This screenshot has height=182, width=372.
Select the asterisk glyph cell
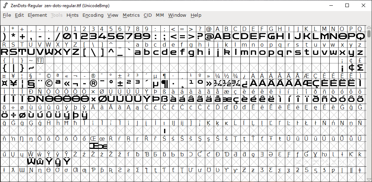click(13, 37)
